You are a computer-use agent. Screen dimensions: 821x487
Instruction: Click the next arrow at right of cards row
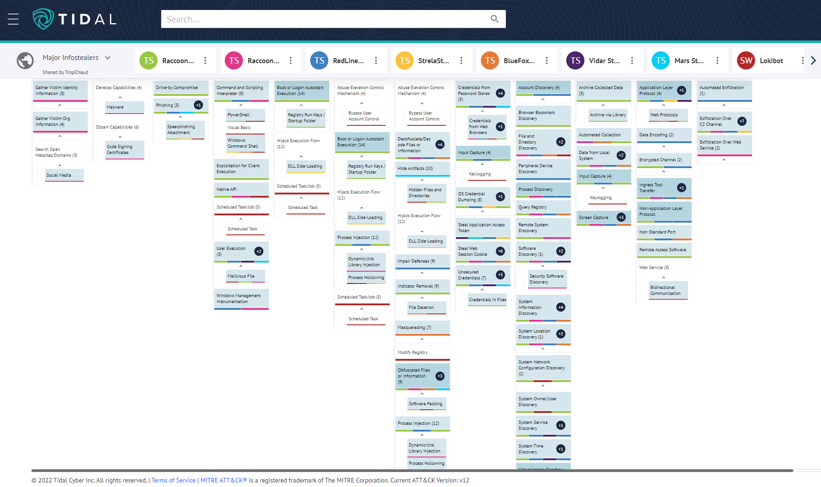813,60
